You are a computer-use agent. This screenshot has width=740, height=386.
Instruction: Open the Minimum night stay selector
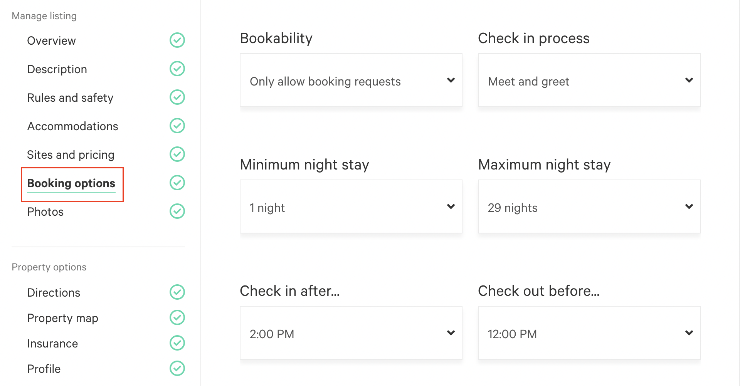351,206
